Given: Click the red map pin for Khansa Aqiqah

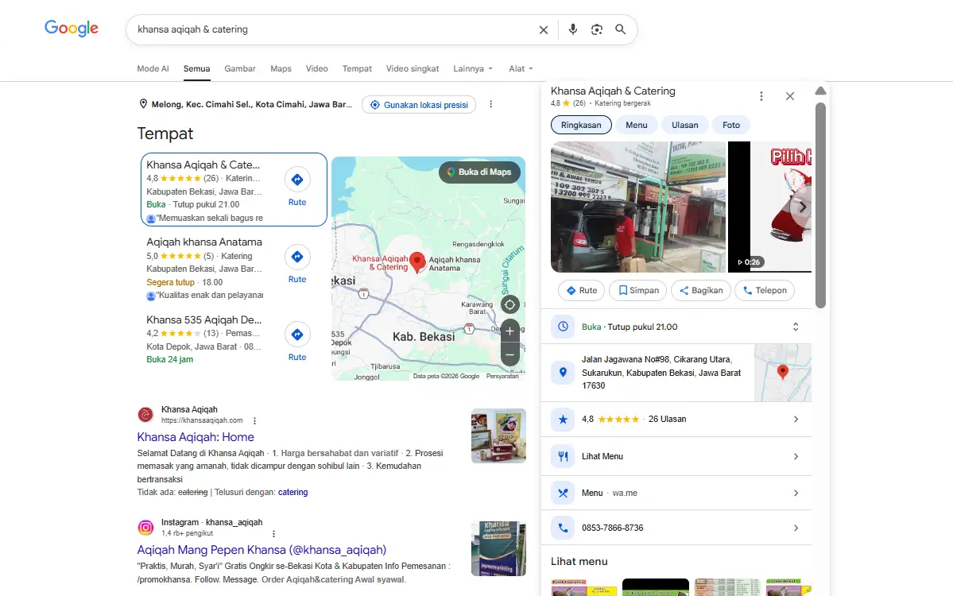Looking at the screenshot, I should point(417,262).
